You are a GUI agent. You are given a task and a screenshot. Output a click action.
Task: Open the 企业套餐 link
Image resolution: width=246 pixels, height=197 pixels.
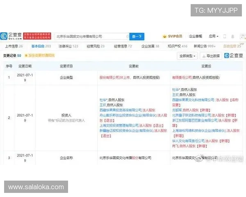[x=196, y=36]
